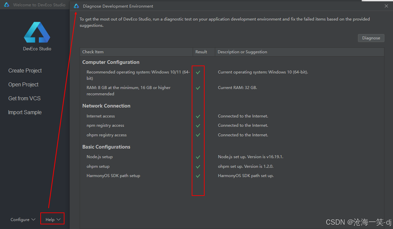Click the 'npm registry access' check item
393x229 pixels.
click(x=105, y=125)
